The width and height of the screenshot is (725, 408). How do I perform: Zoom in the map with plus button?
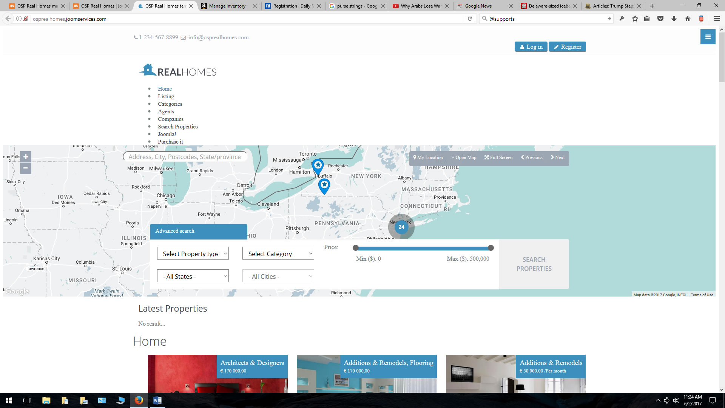[x=26, y=156]
